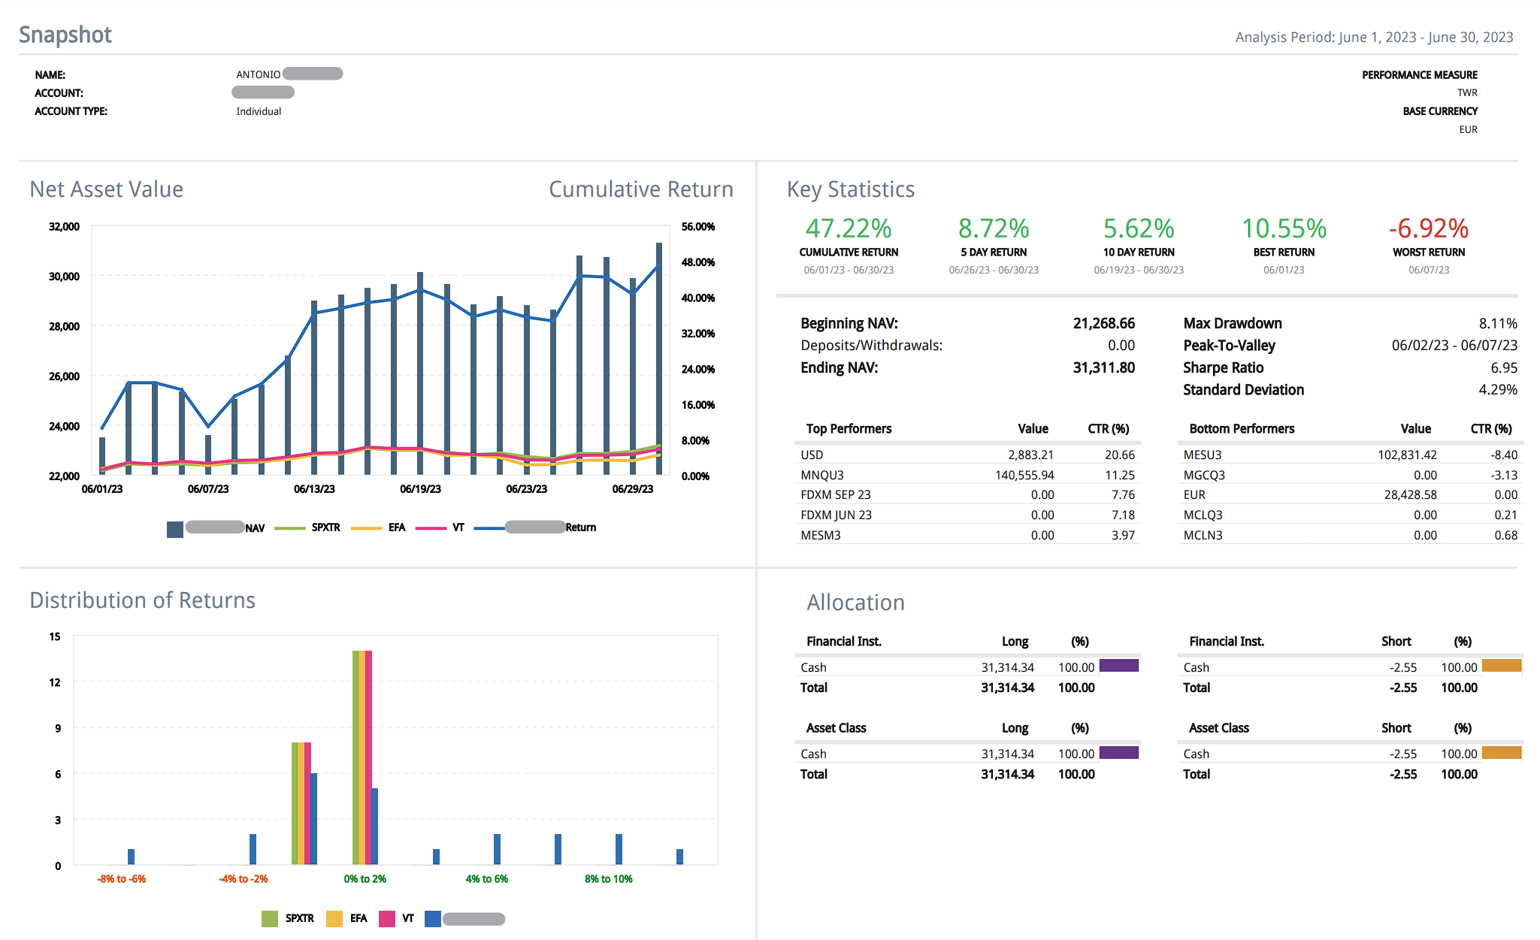Click VT pink square in distribution legend
1540x940 pixels.
point(387,918)
